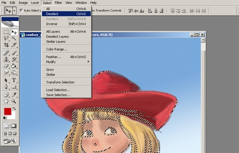The image size is (239, 153).
Task: Open the Filter menu
Action: click(x=58, y=3)
